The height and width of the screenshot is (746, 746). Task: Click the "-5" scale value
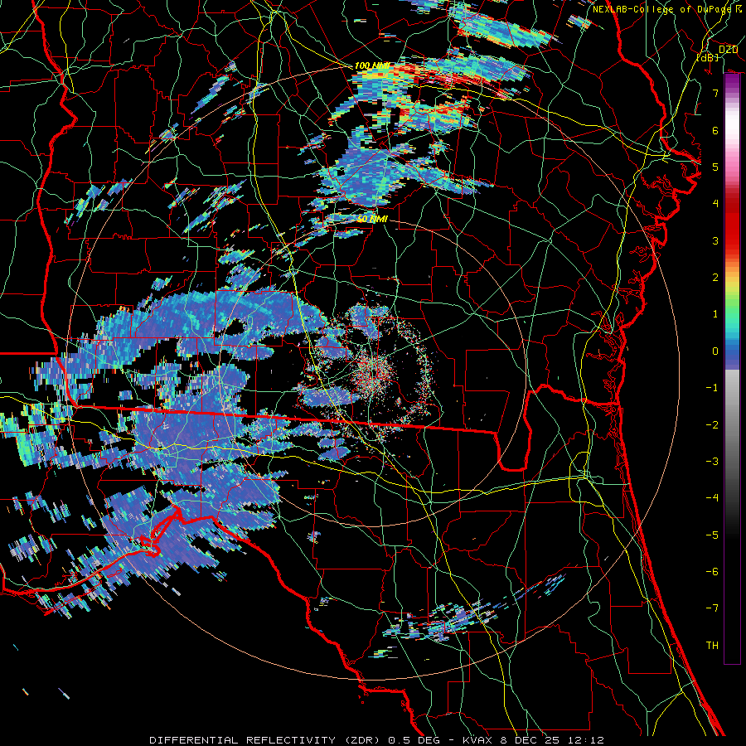tap(712, 535)
